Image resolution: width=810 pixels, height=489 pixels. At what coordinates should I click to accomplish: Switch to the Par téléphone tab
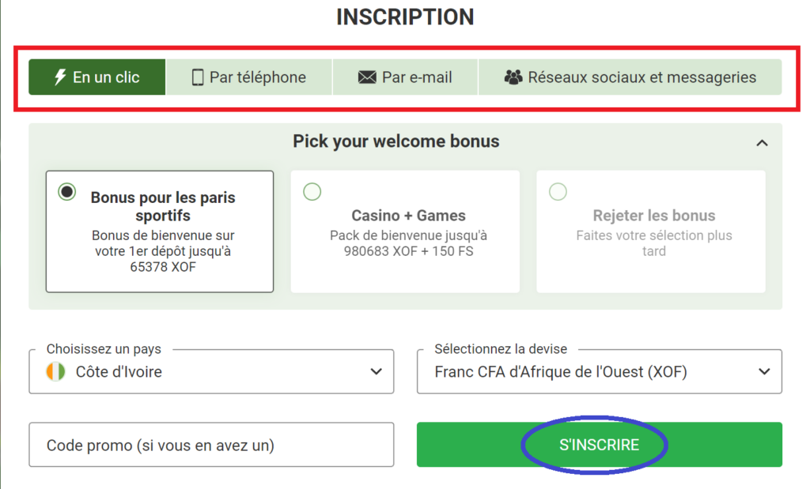click(x=249, y=77)
